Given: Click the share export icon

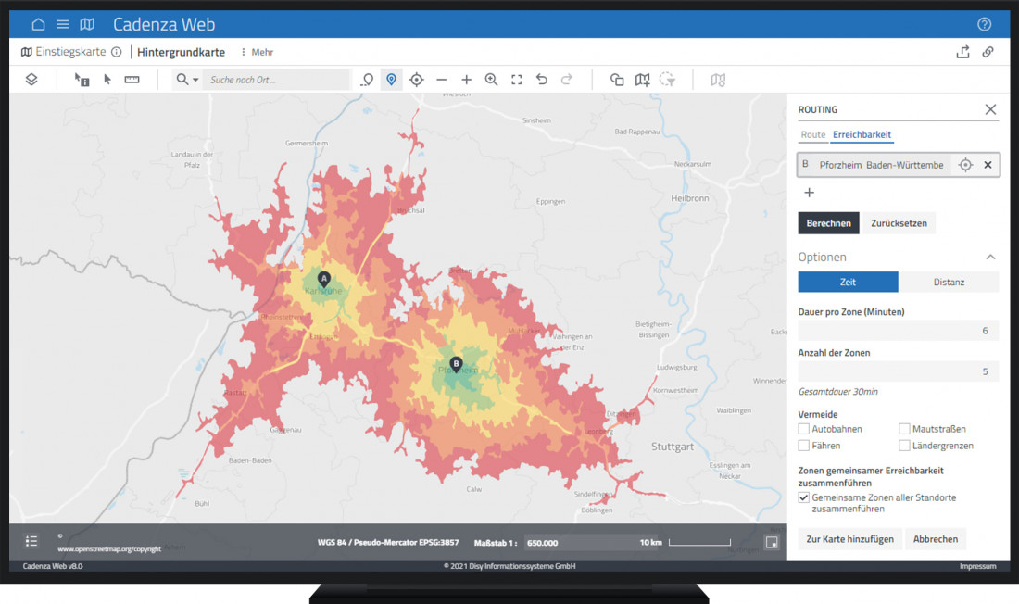Looking at the screenshot, I should (962, 52).
